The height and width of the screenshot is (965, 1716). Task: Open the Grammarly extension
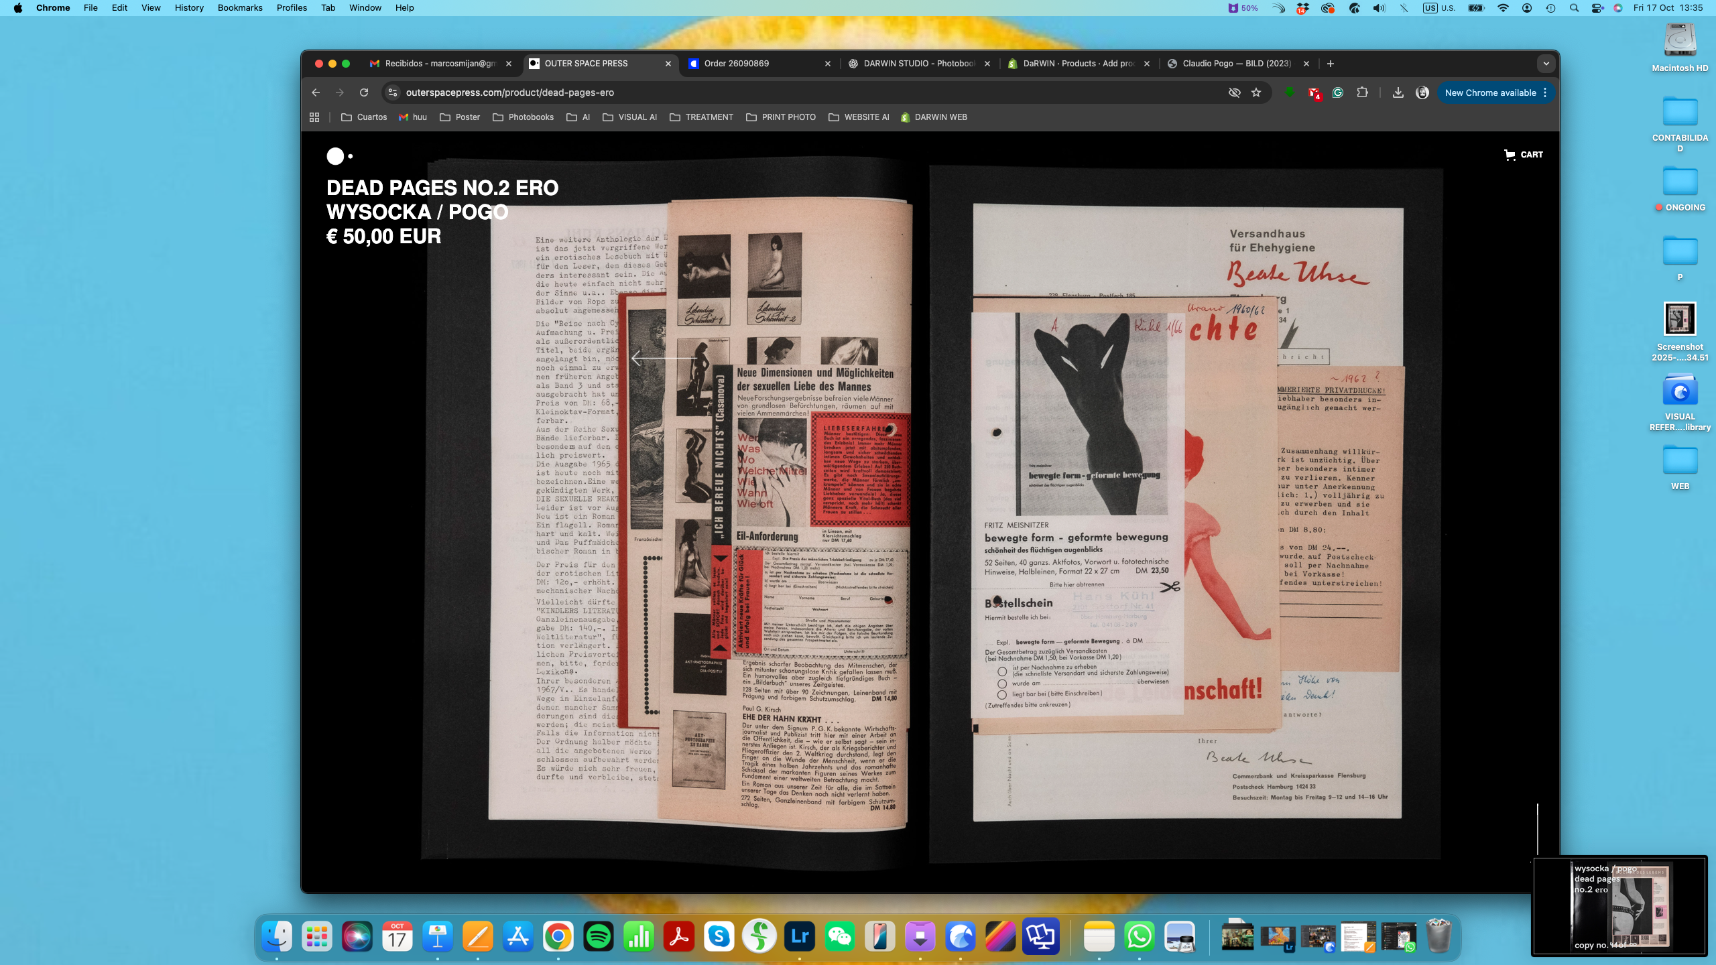(1338, 92)
